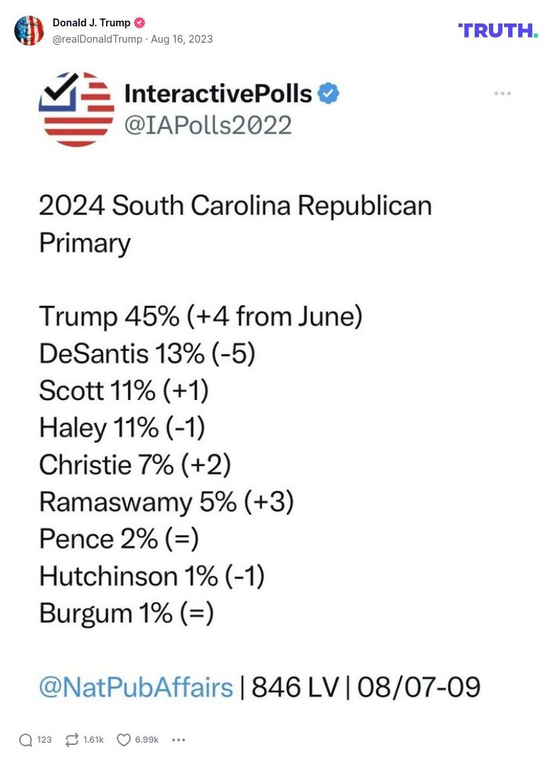Open the ellipsis menu on the embedded tweet
553x762 pixels.
[x=502, y=92]
